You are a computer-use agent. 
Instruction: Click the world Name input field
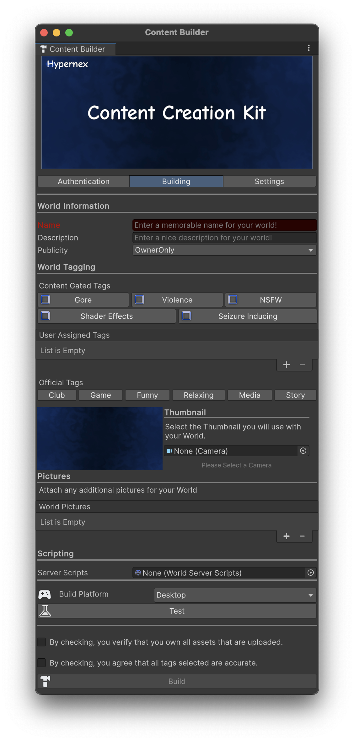pyautogui.click(x=224, y=225)
